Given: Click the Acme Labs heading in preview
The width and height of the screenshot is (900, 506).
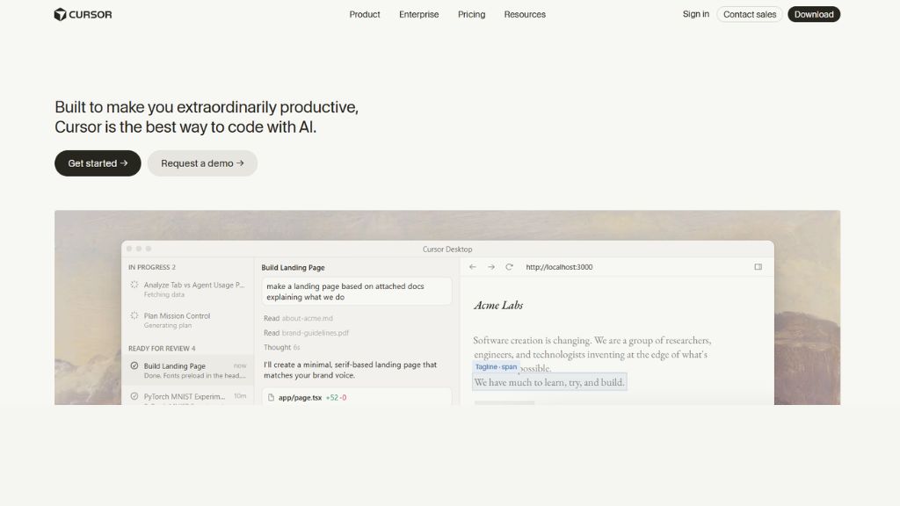Looking at the screenshot, I should tap(498, 305).
